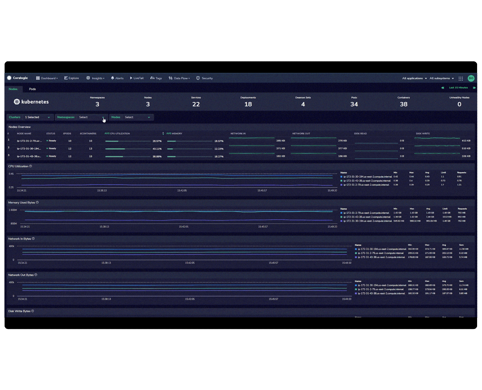
Task: Go to next time range arrow
Action: tap(474, 88)
